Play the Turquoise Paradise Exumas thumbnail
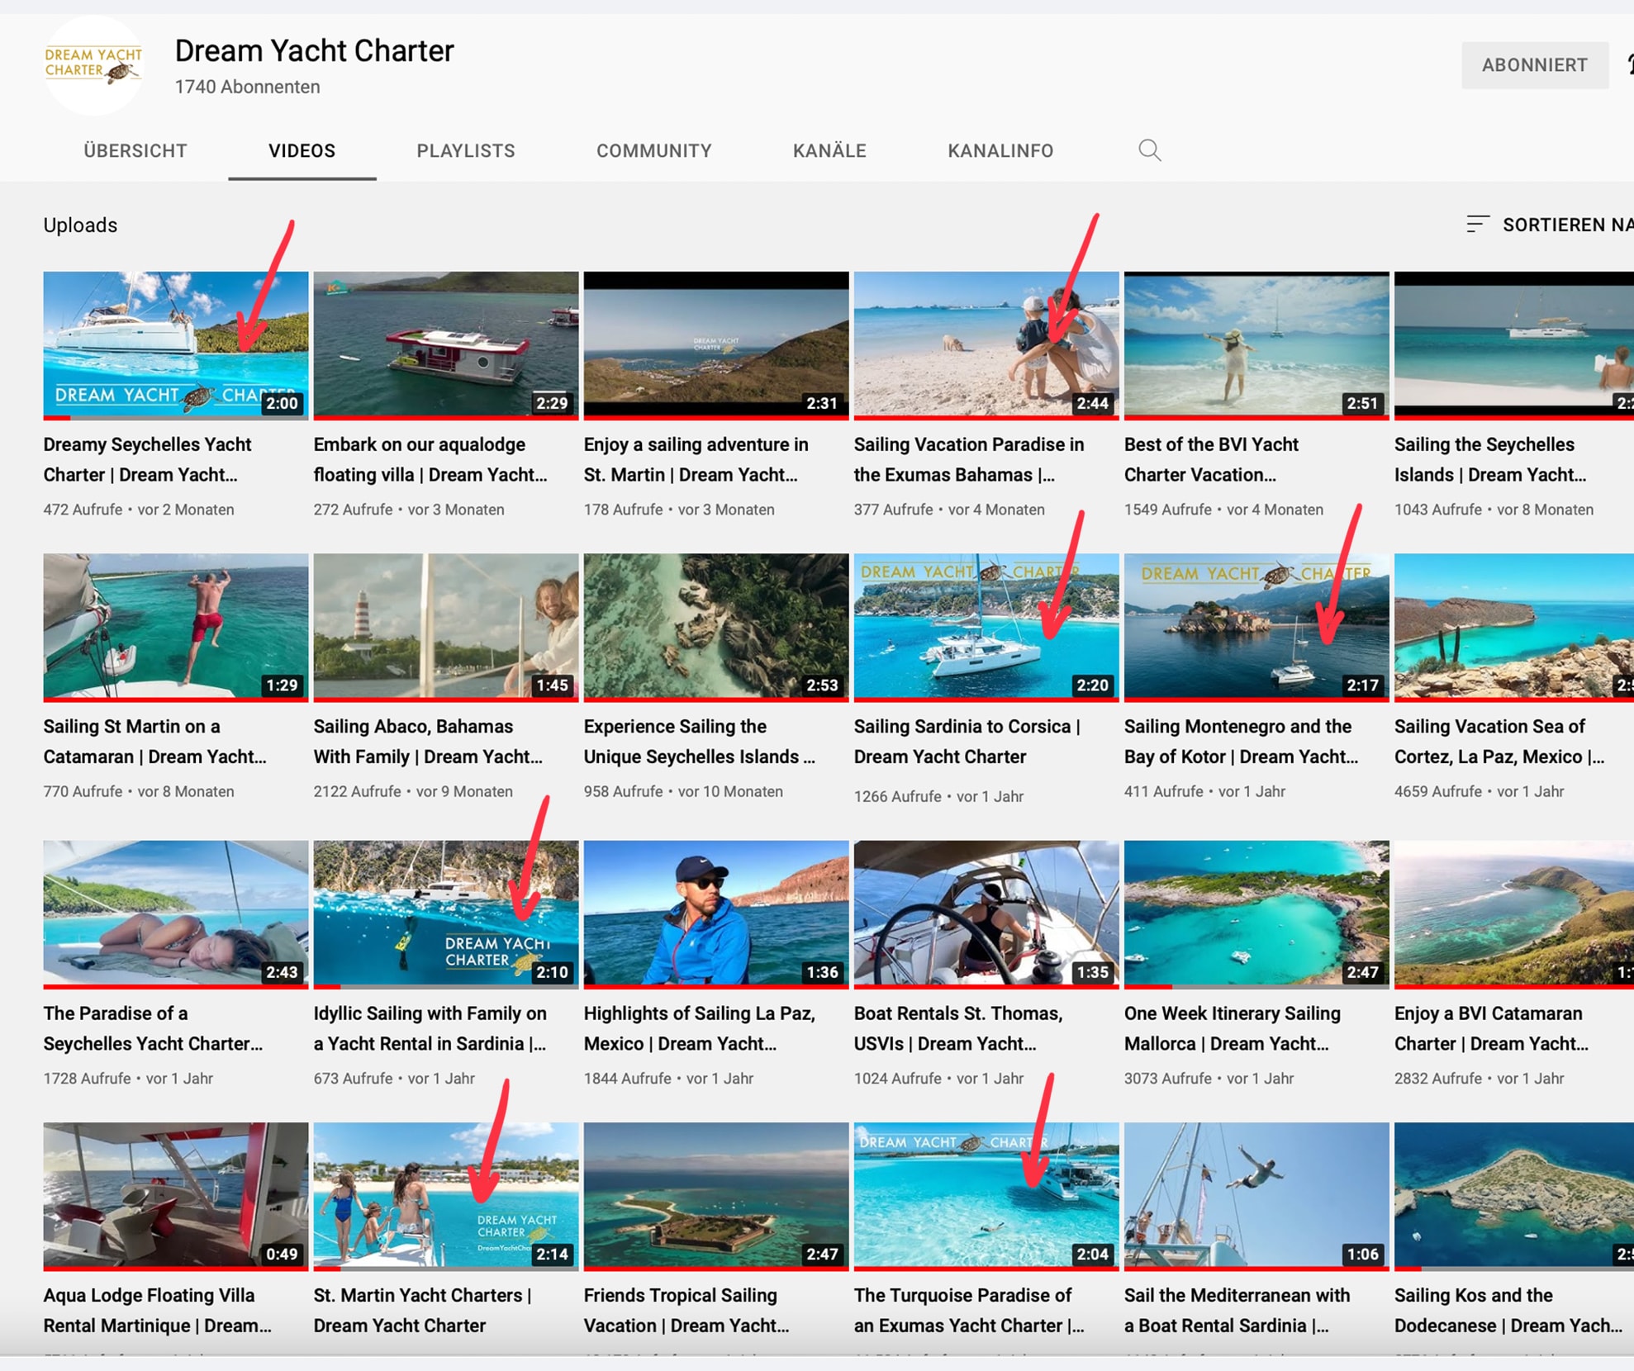Screen dimensions: 1634x1371 coord(986,1196)
